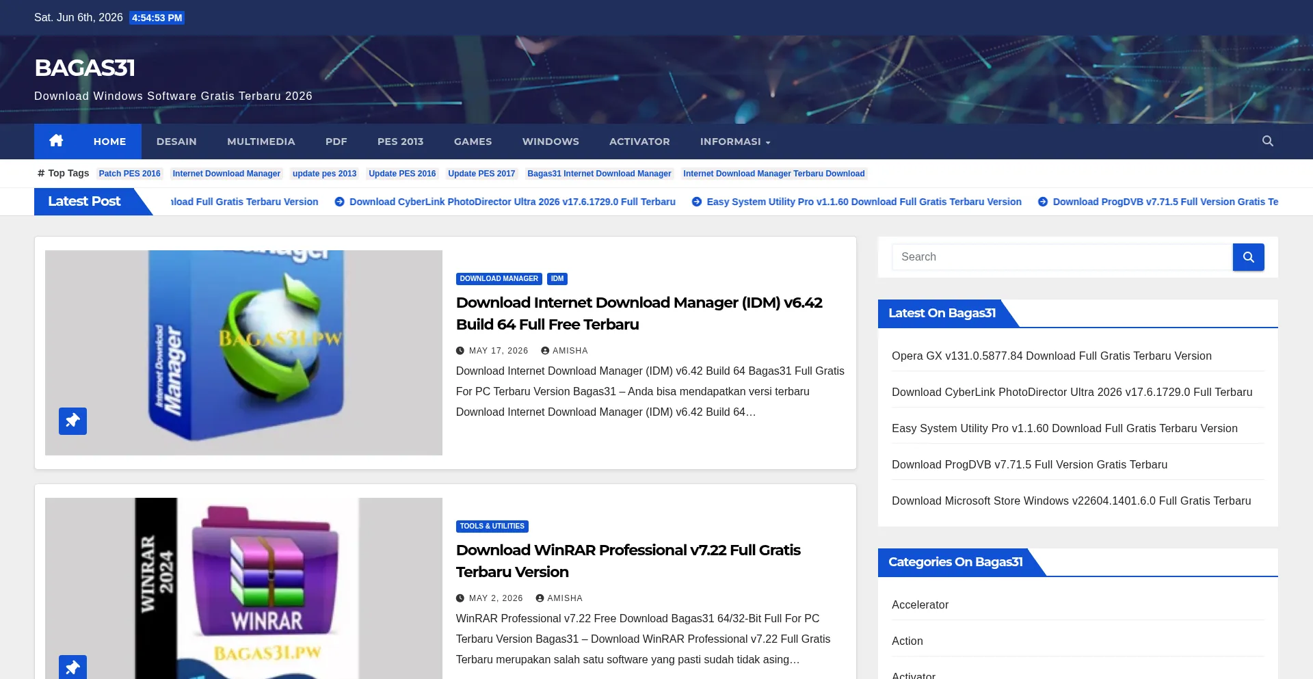
Task: Open CyberLink PhotoDirector Ultra 2026 sidebar link
Action: [1072, 392]
